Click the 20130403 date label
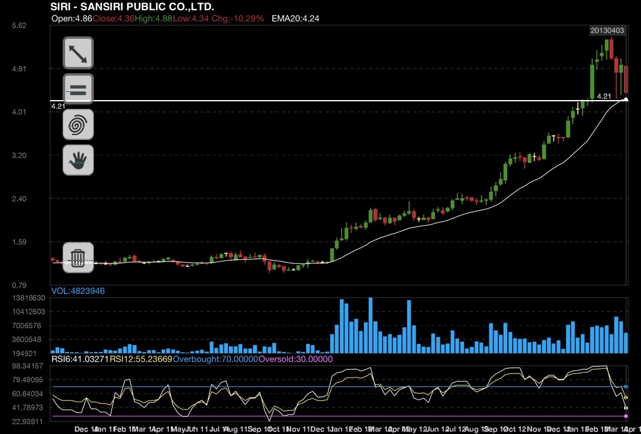Viewport: 641px width, 434px height. 607,31
